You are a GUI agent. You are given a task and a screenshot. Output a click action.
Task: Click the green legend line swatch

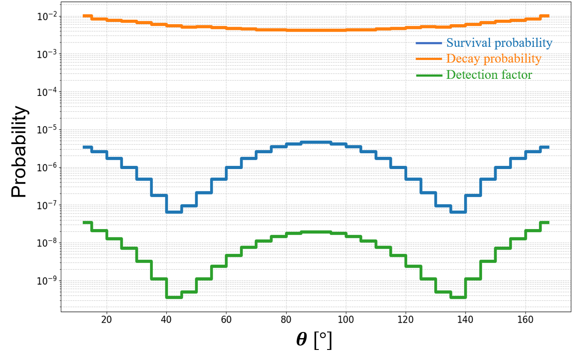[x=429, y=75]
